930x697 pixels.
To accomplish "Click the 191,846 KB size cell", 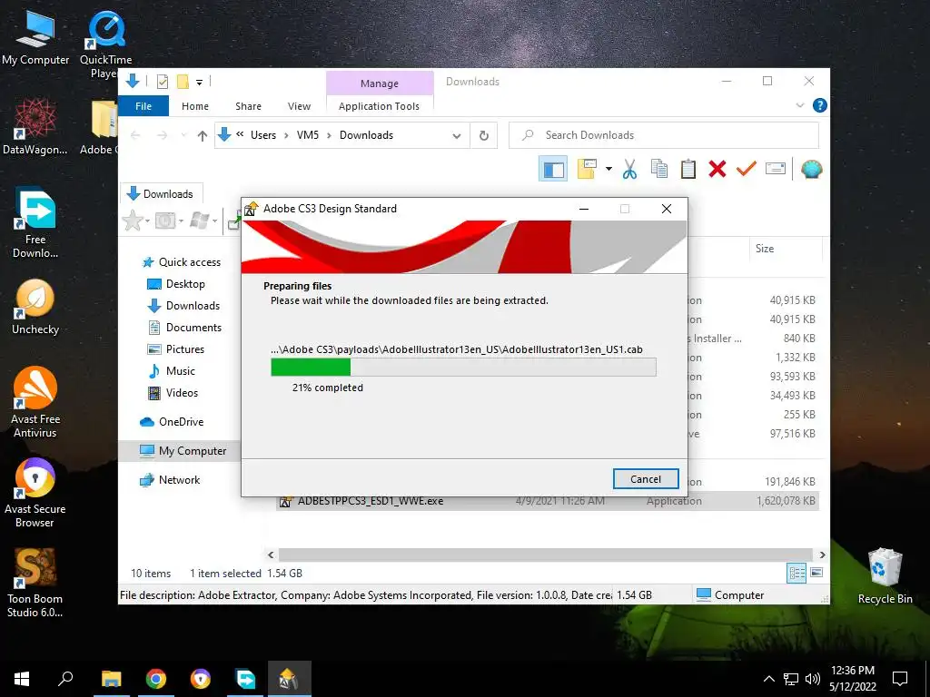I will point(789,482).
